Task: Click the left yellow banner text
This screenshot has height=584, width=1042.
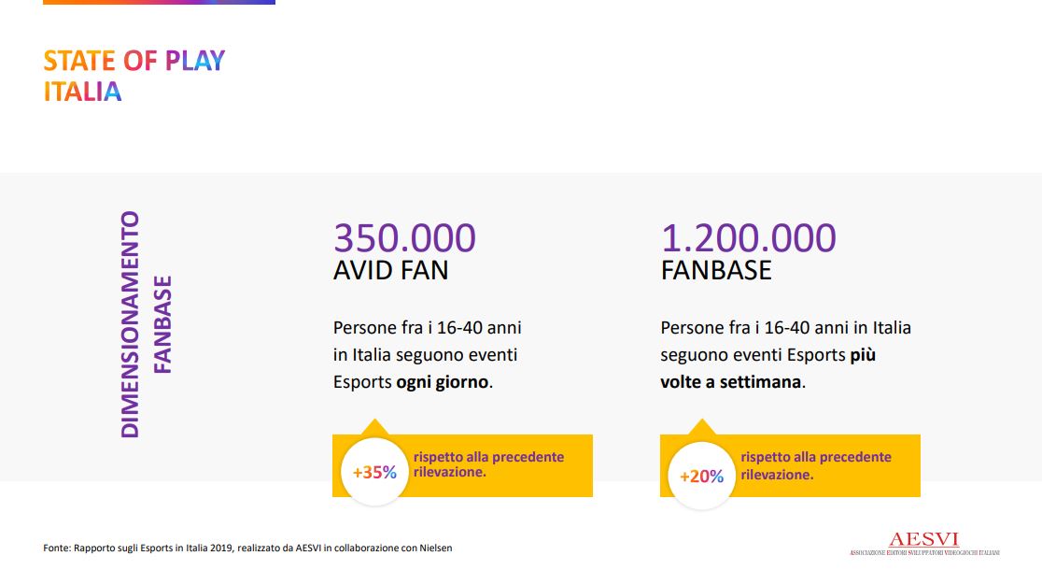Action: pos(488,464)
